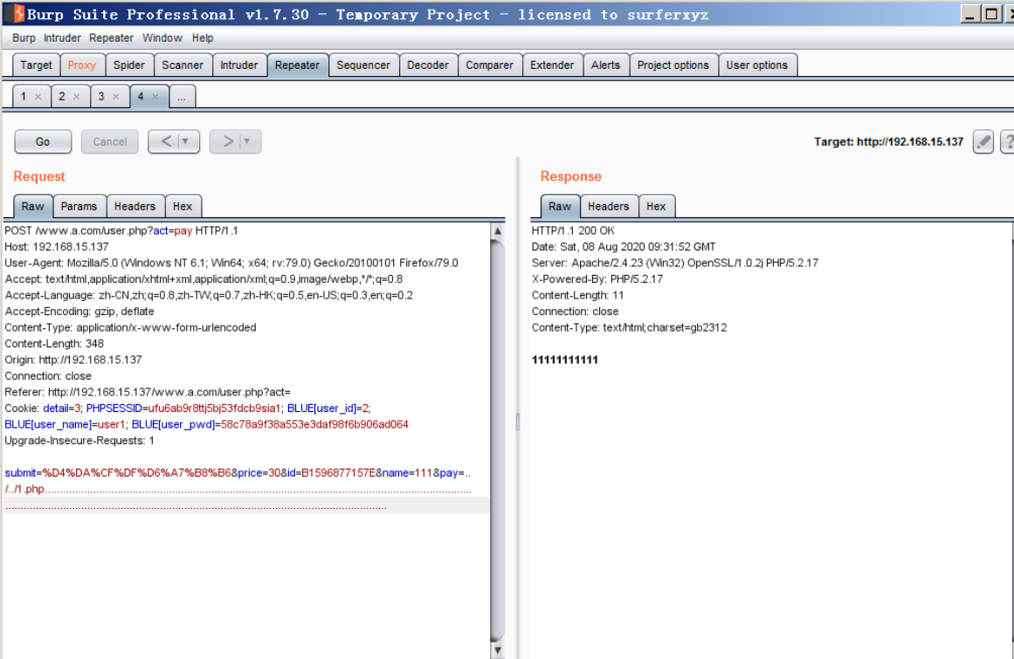Open the Help menu
Screen dimensions: 1014x659
(x=203, y=38)
